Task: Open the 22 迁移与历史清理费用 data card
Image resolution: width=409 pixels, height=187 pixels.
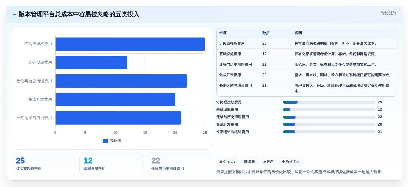Action: [x=179, y=164]
